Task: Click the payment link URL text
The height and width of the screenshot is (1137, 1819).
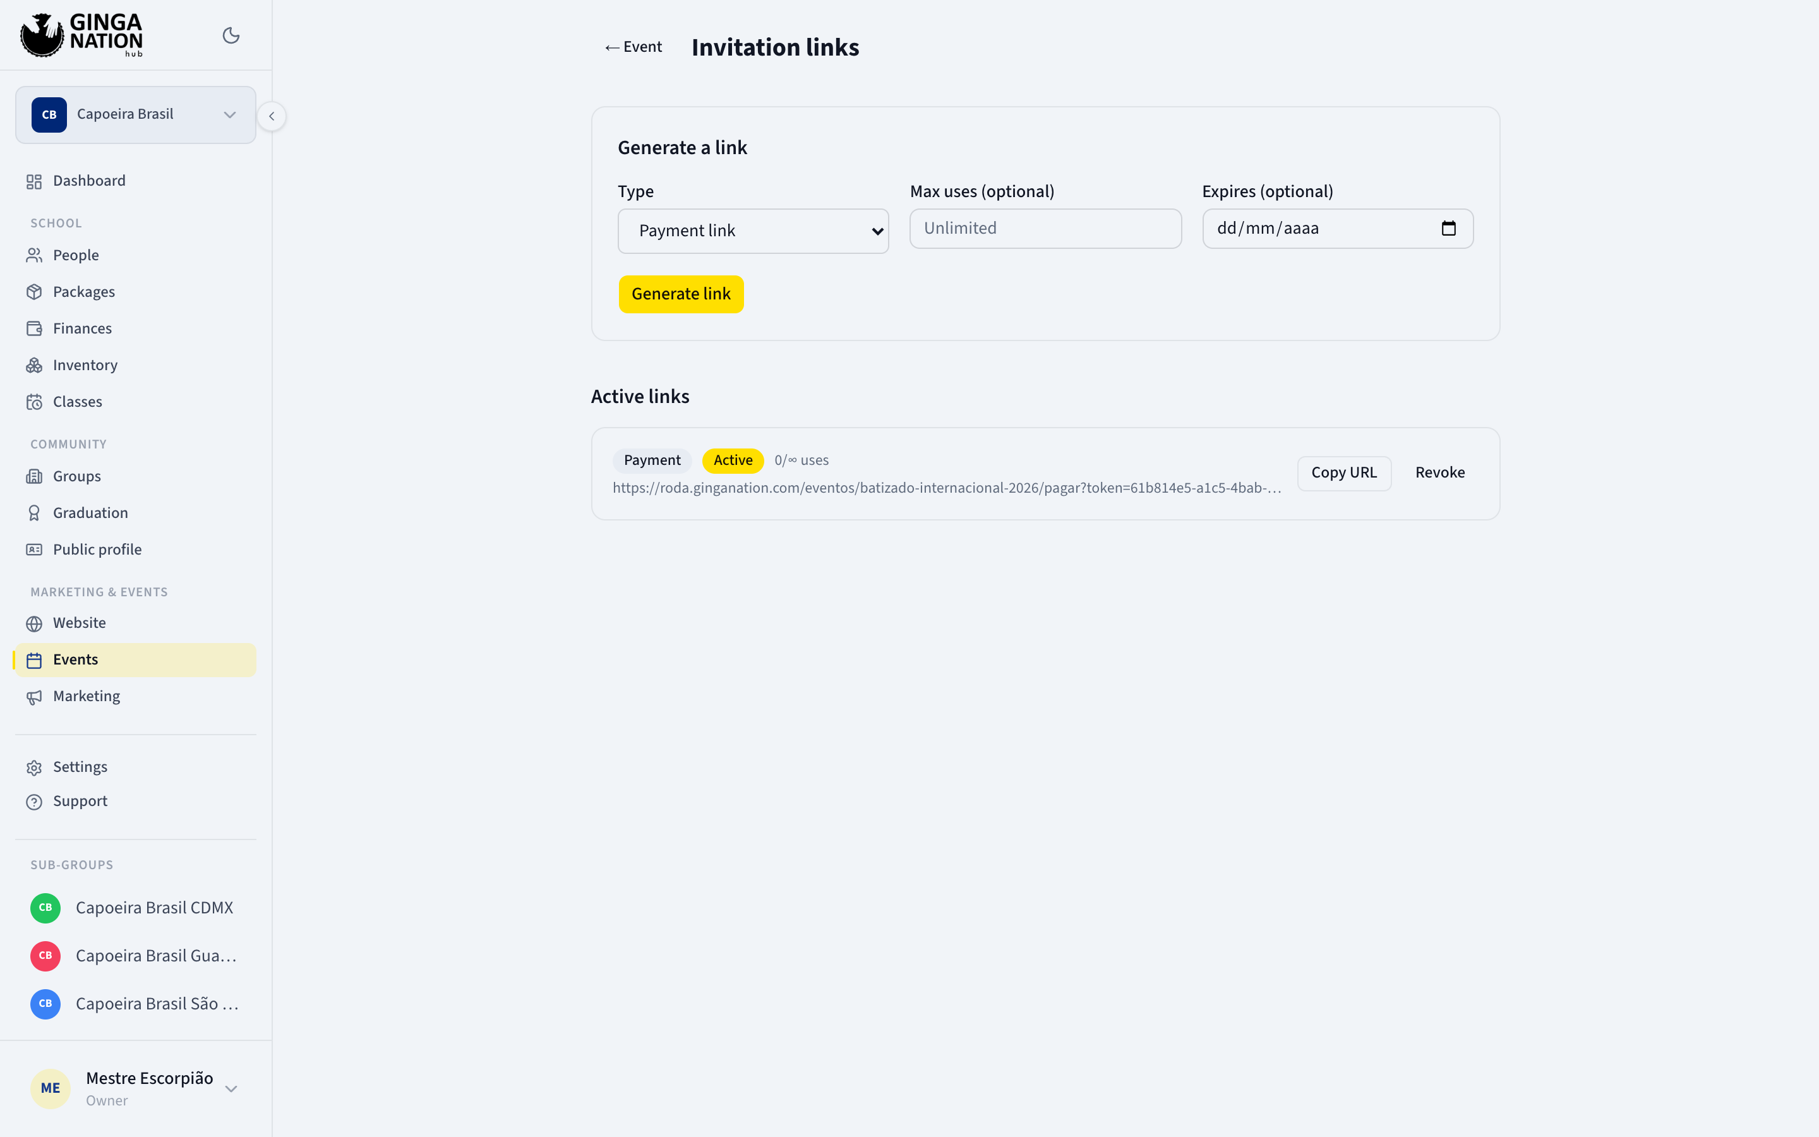Action: tap(946, 488)
